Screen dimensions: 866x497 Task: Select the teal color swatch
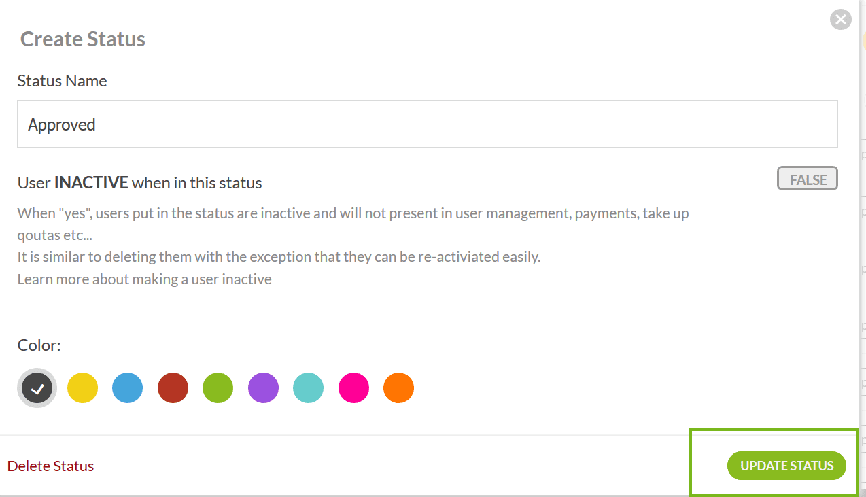pyautogui.click(x=308, y=388)
